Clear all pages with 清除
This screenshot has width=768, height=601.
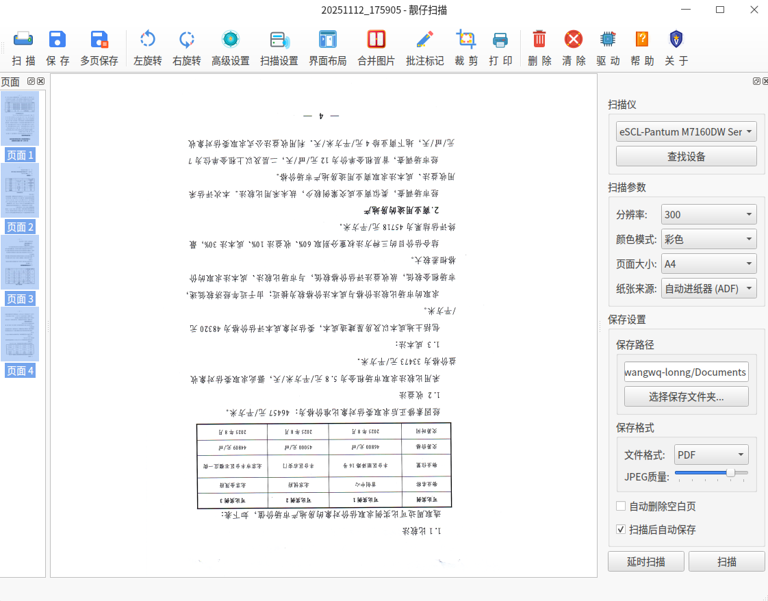point(574,48)
